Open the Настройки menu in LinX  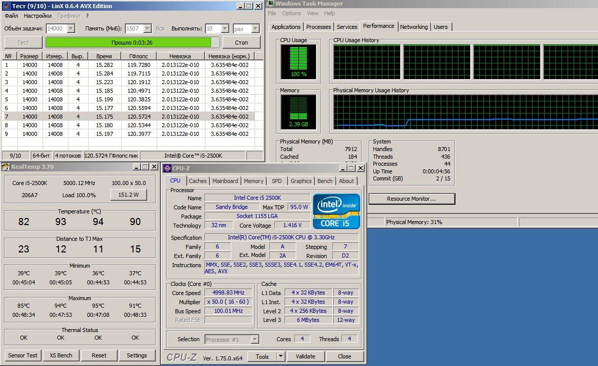coord(38,16)
